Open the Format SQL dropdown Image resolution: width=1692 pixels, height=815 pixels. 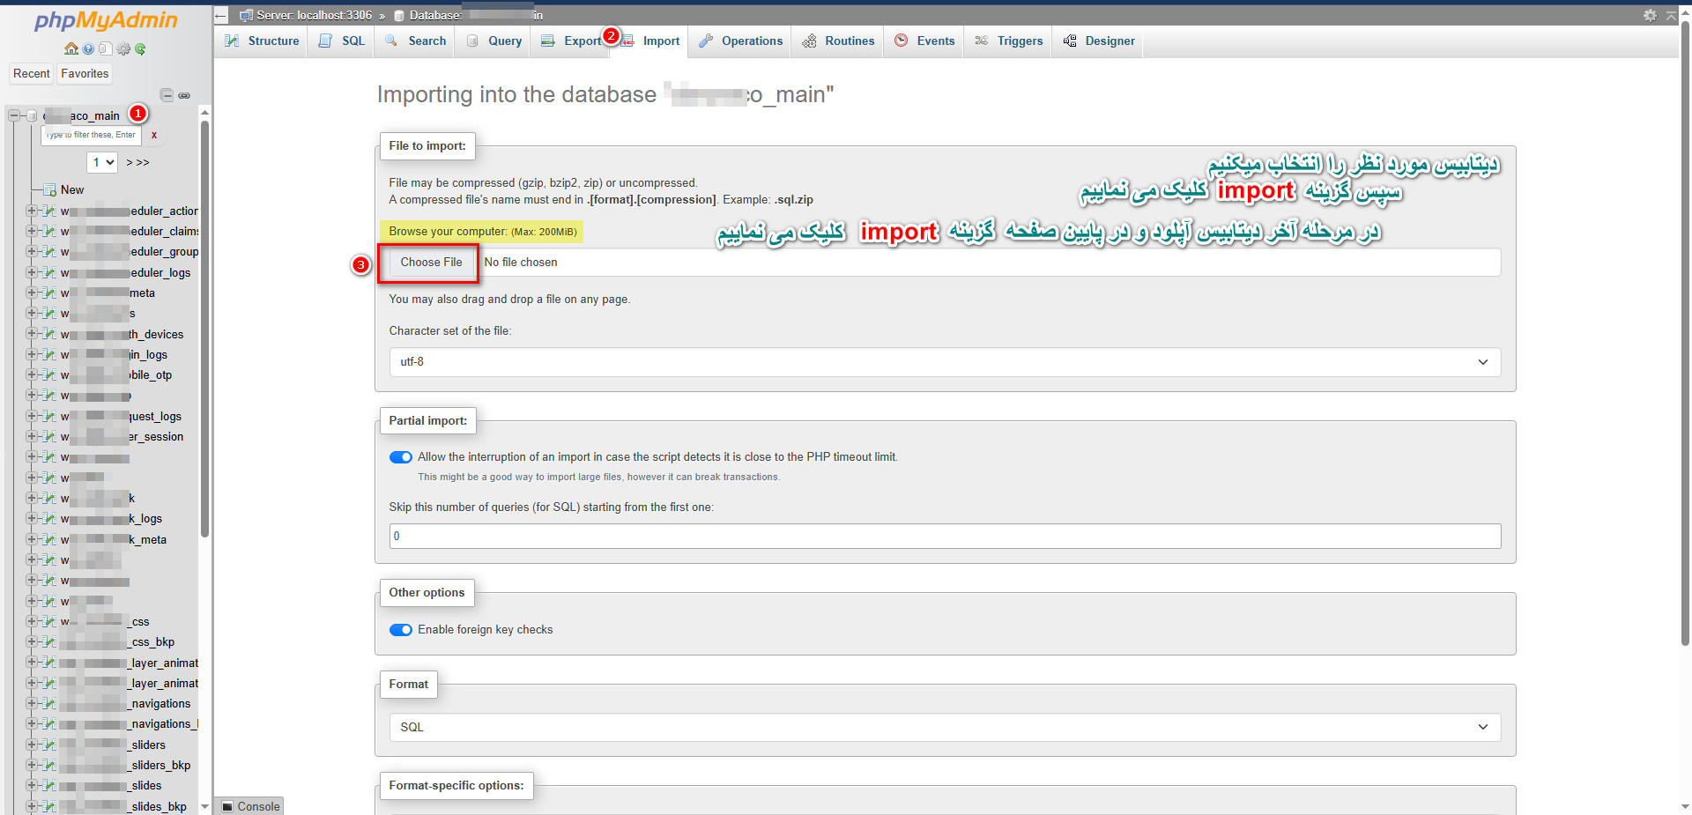tap(945, 727)
